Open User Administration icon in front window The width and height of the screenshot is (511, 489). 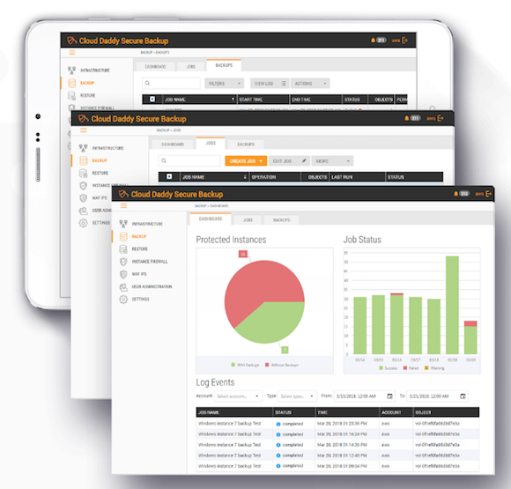(123, 287)
